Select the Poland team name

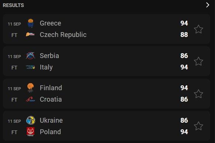point(50,132)
